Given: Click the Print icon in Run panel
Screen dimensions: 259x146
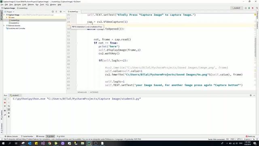Looking at the screenshot, I should click(x=9, y=113).
